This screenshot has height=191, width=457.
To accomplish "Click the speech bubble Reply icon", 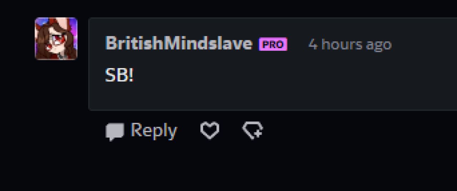I will pyautogui.click(x=115, y=132).
